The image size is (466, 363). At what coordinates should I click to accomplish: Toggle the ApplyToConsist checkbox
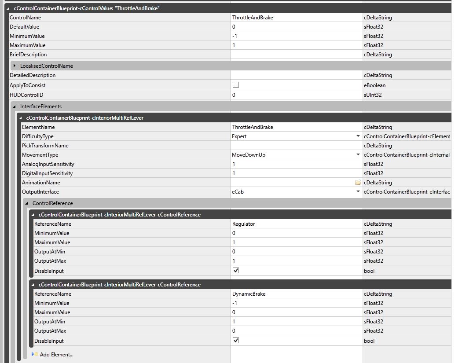pyautogui.click(x=236, y=85)
